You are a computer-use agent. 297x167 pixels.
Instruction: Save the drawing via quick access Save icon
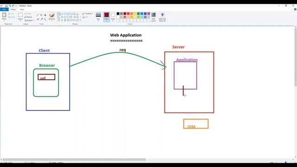pos(6,6)
